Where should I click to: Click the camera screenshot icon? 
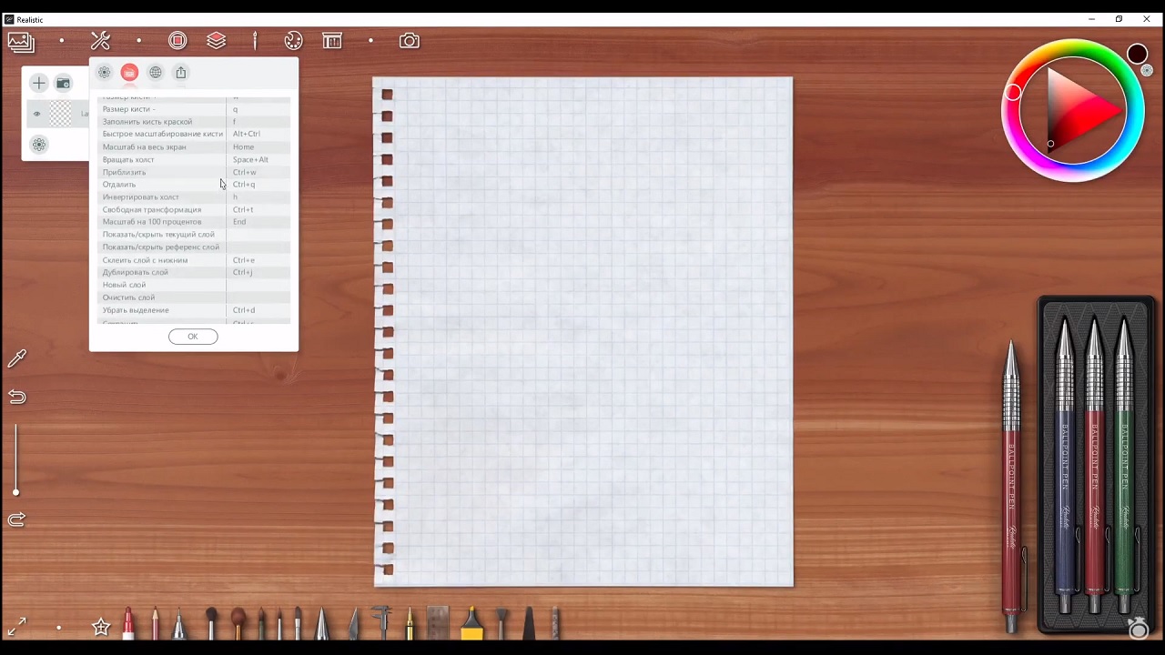(410, 41)
